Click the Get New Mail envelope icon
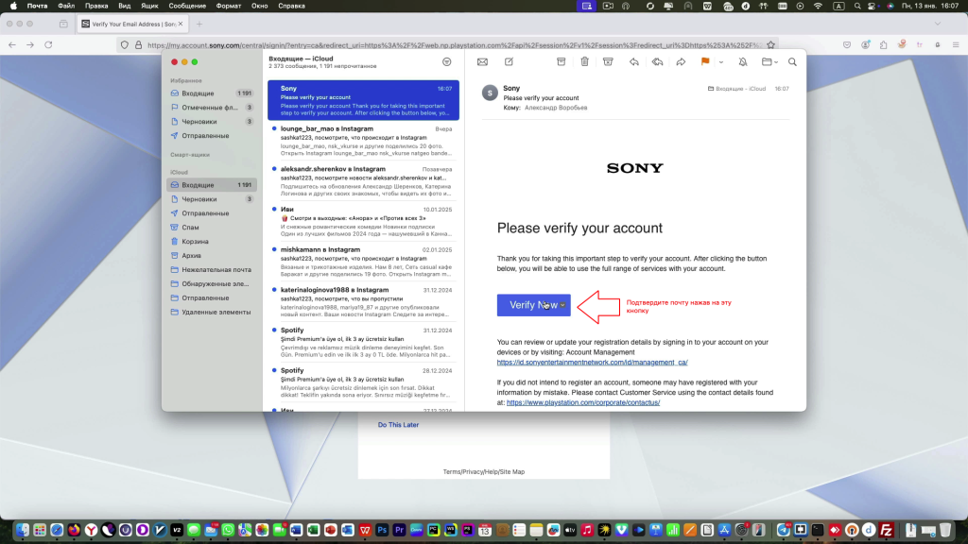This screenshot has width=968, height=544. click(x=482, y=62)
